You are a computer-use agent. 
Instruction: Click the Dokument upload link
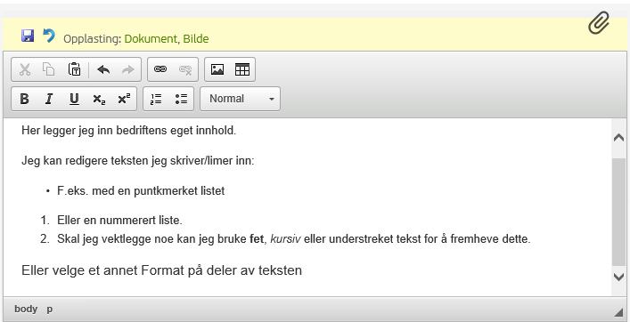point(151,39)
